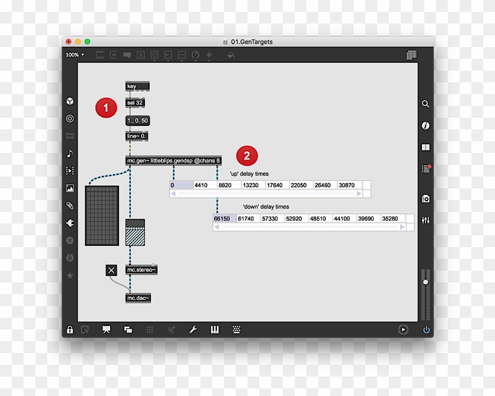
Task: Open the Objects browser cube icon
Action: tap(70, 101)
